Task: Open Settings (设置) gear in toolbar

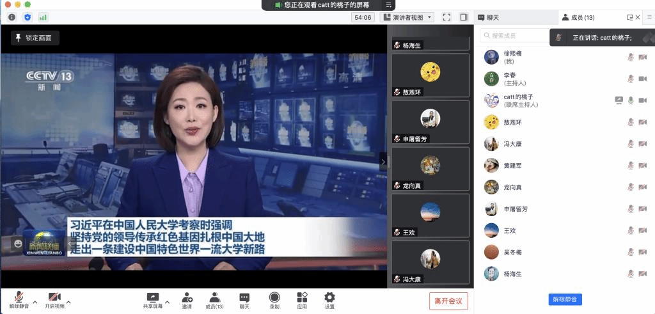Action: click(x=329, y=298)
